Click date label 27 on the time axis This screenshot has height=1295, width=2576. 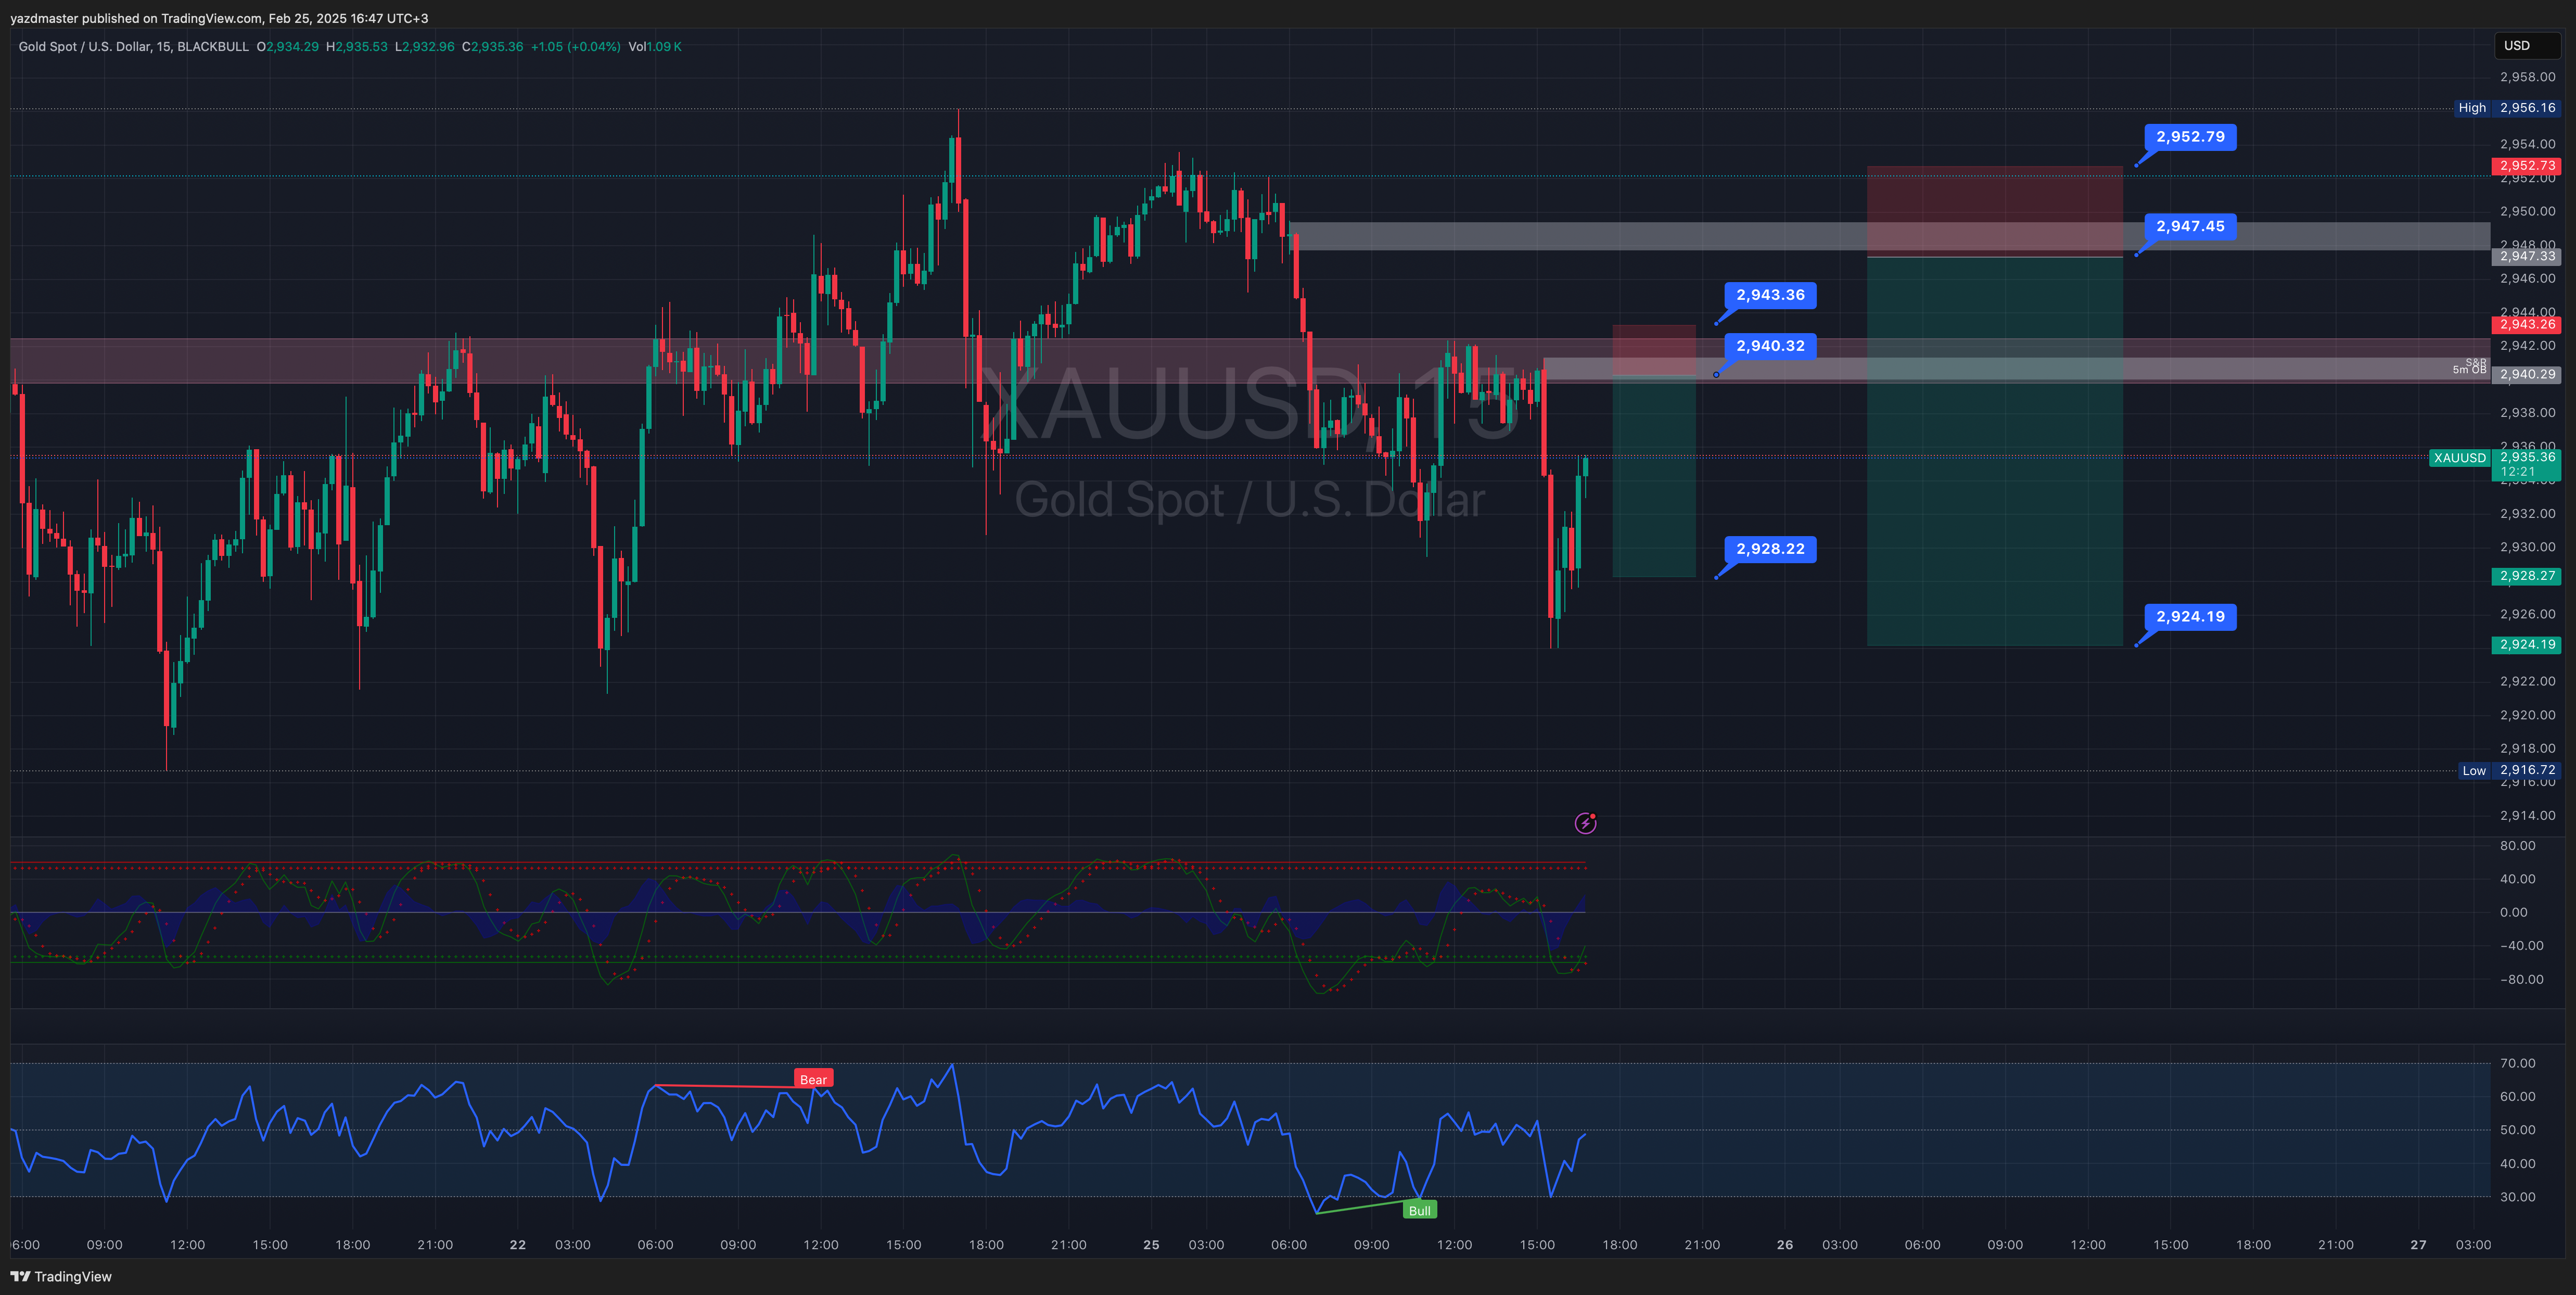coord(2418,1245)
